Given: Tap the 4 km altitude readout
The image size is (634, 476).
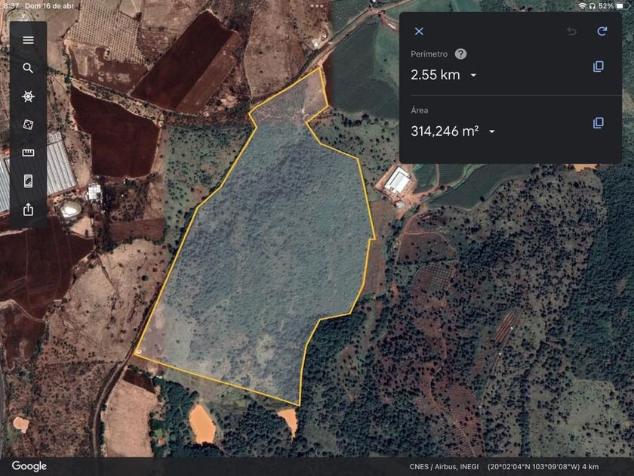Looking at the screenshot, I should tap(590, 467).
